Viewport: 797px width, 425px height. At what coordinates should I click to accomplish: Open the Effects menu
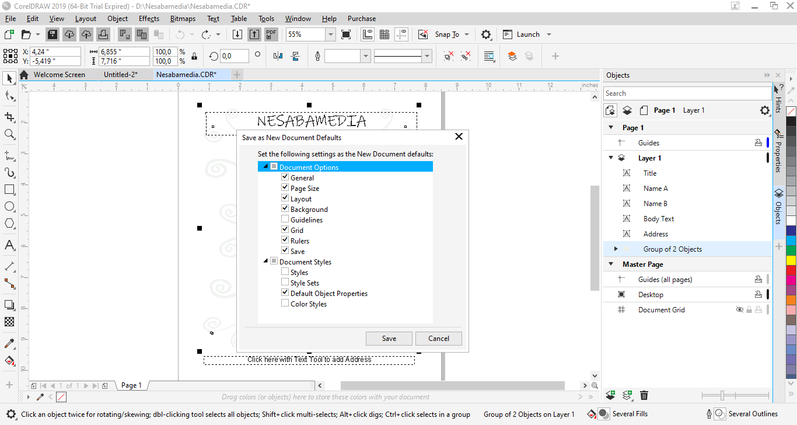click(149, 19)
